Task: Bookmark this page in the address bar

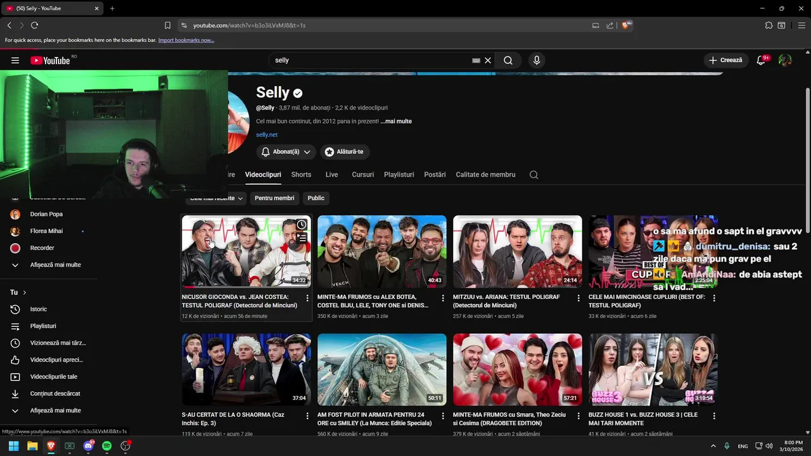Action: [x=167, y=25]
